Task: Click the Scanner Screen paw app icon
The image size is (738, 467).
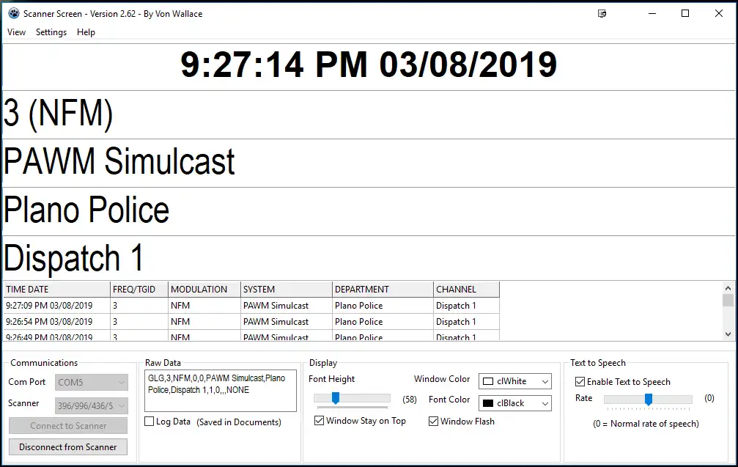Action: point(14,13)
